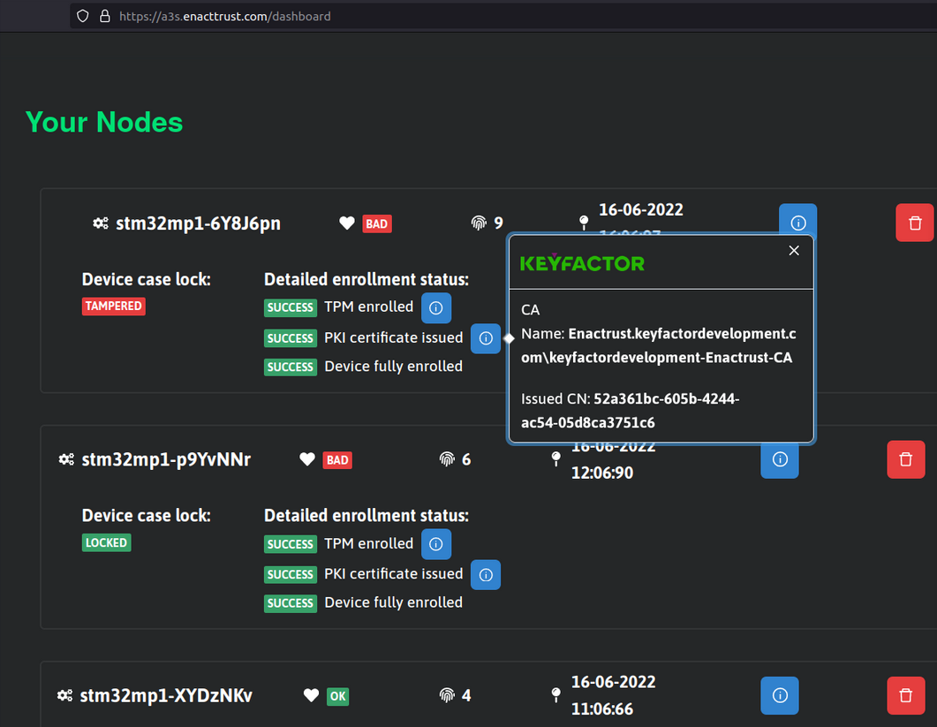Click the TAMPERED case lock badge

tap(113, 307)
